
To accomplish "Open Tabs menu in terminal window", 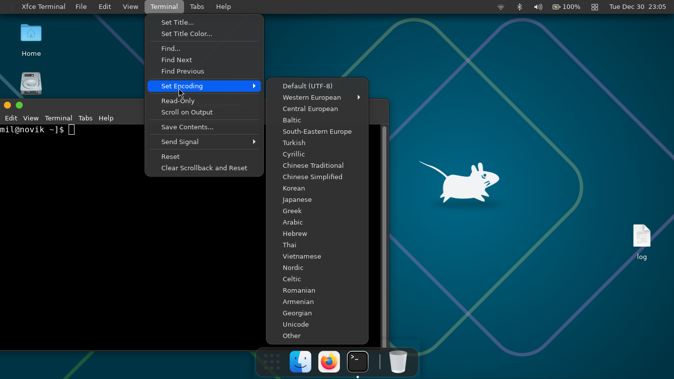I will click(85, 118).
